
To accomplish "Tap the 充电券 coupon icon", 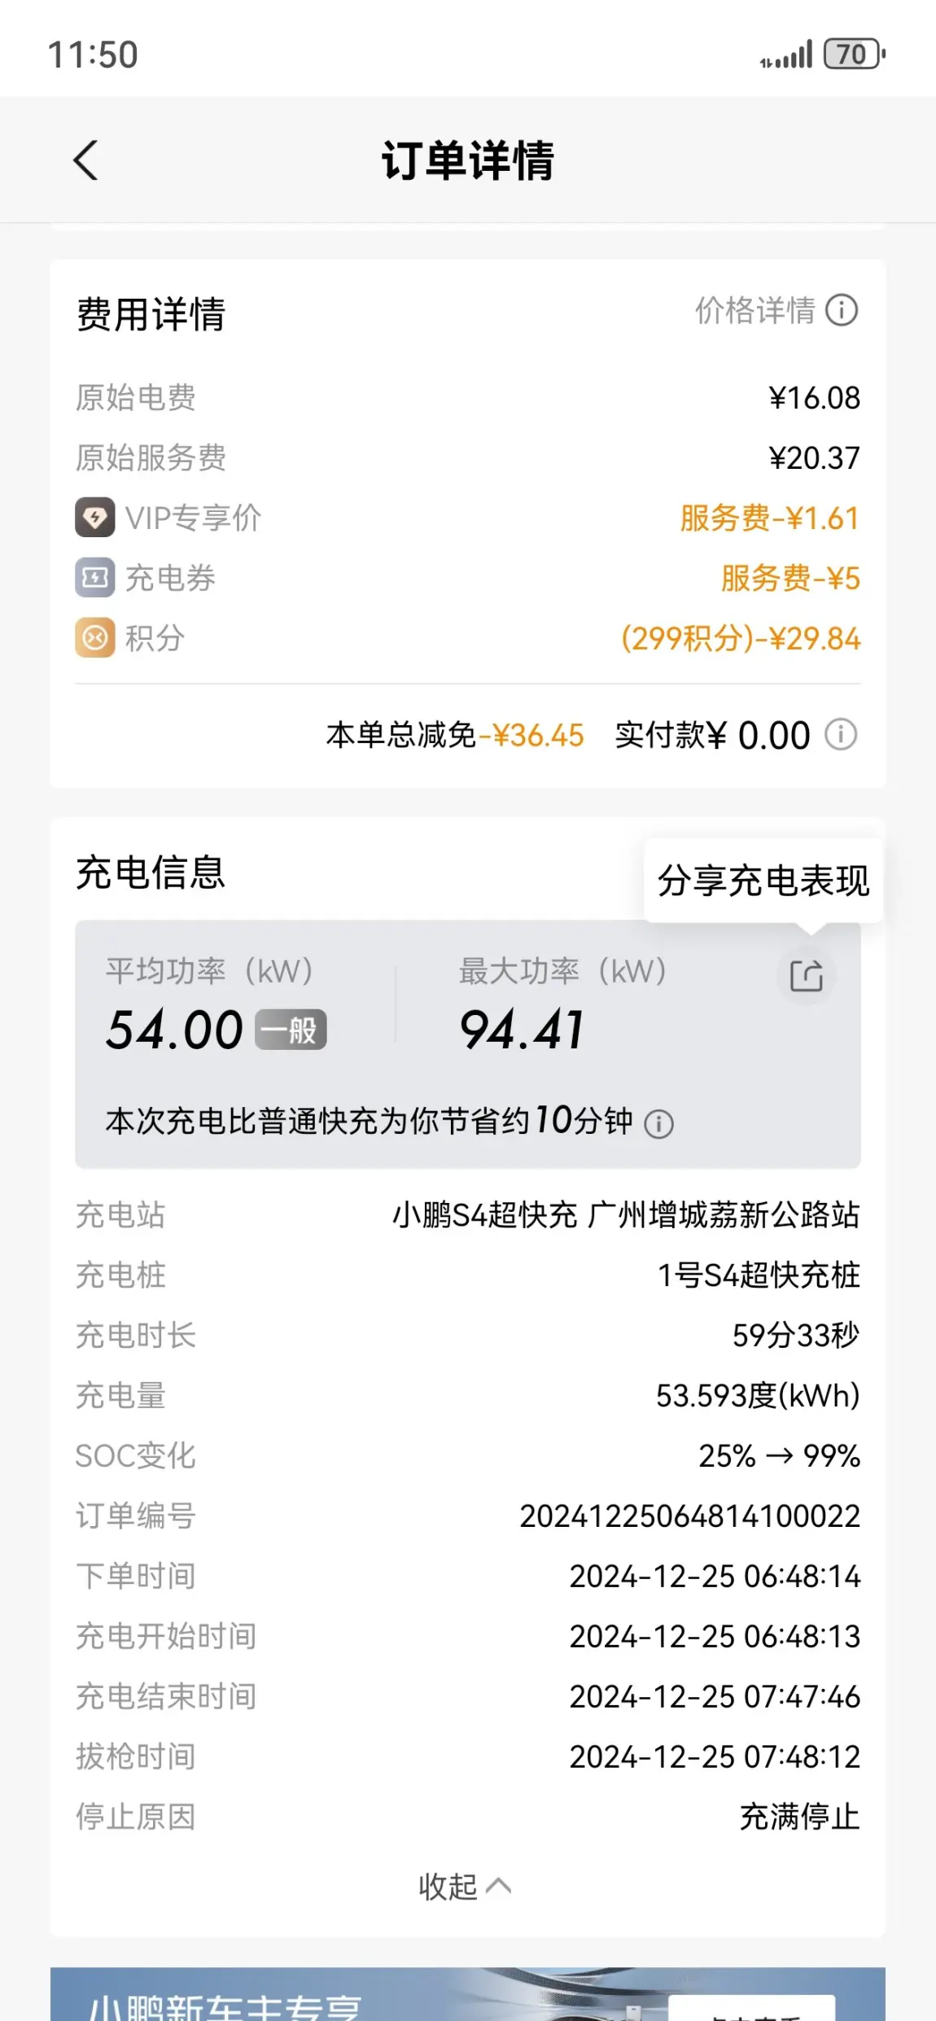I will [95, 578].
